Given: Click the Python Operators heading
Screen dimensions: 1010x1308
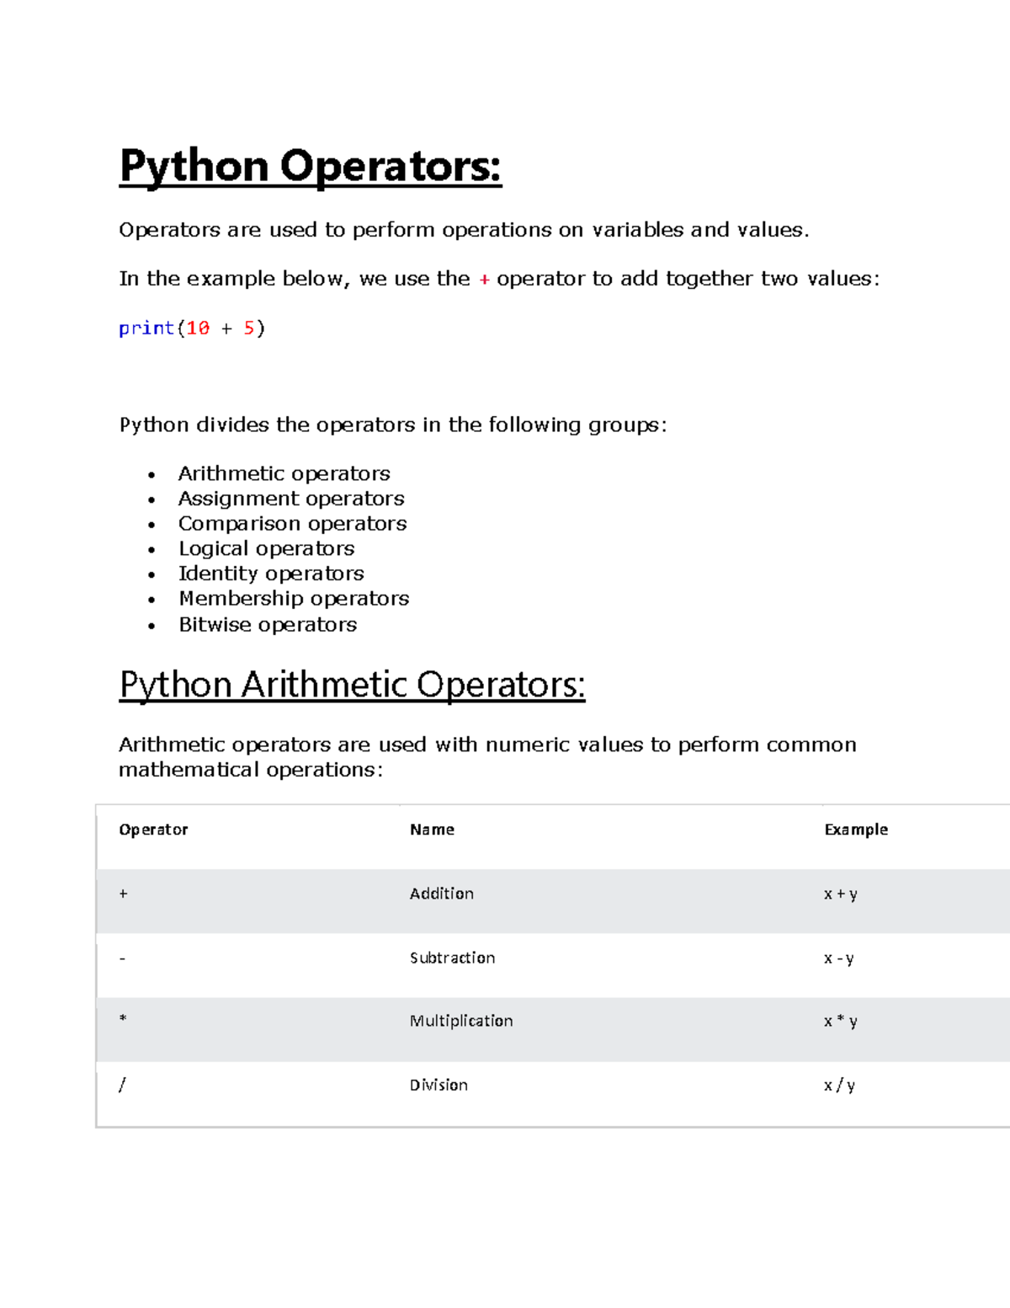Looking at the screenshot, I should 310,167.
